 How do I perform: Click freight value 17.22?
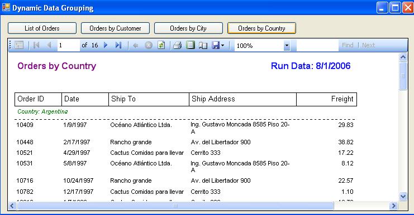click(x=346, y=153)
